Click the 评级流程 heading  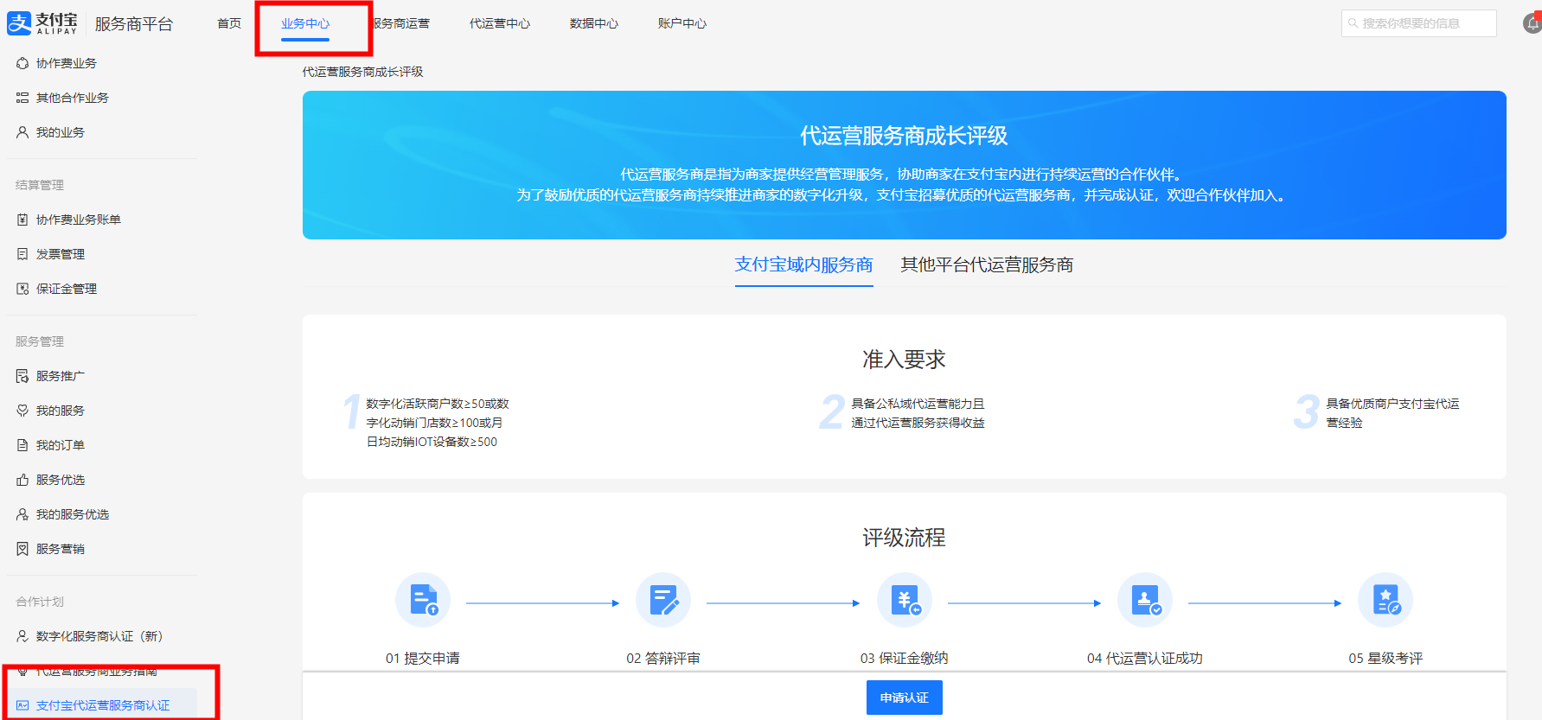click(904, 538)
